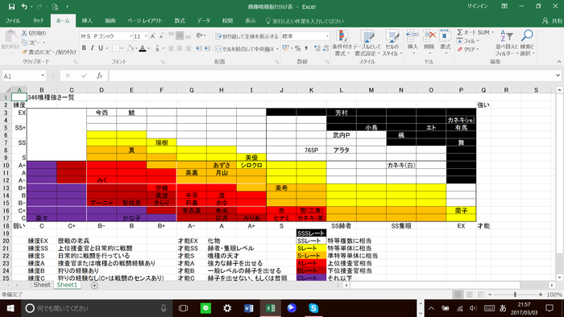Open Cell Styles gallery
564x317 pixels.
(x=392, y=43)
